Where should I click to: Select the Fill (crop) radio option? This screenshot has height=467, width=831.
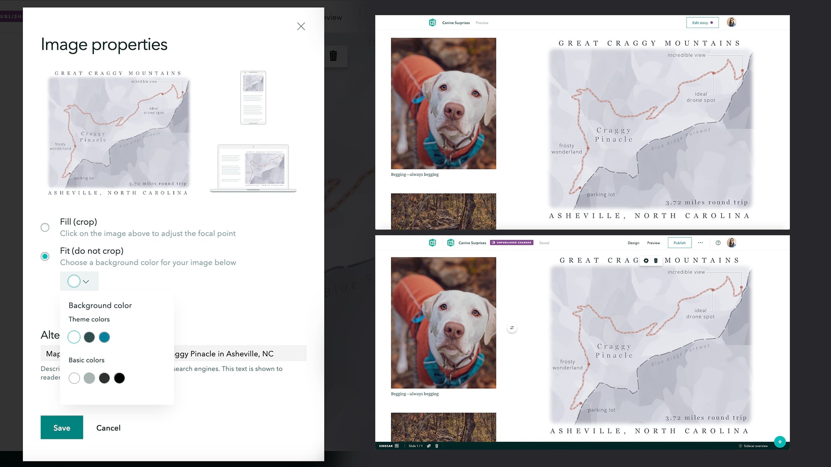pos(45,227)
